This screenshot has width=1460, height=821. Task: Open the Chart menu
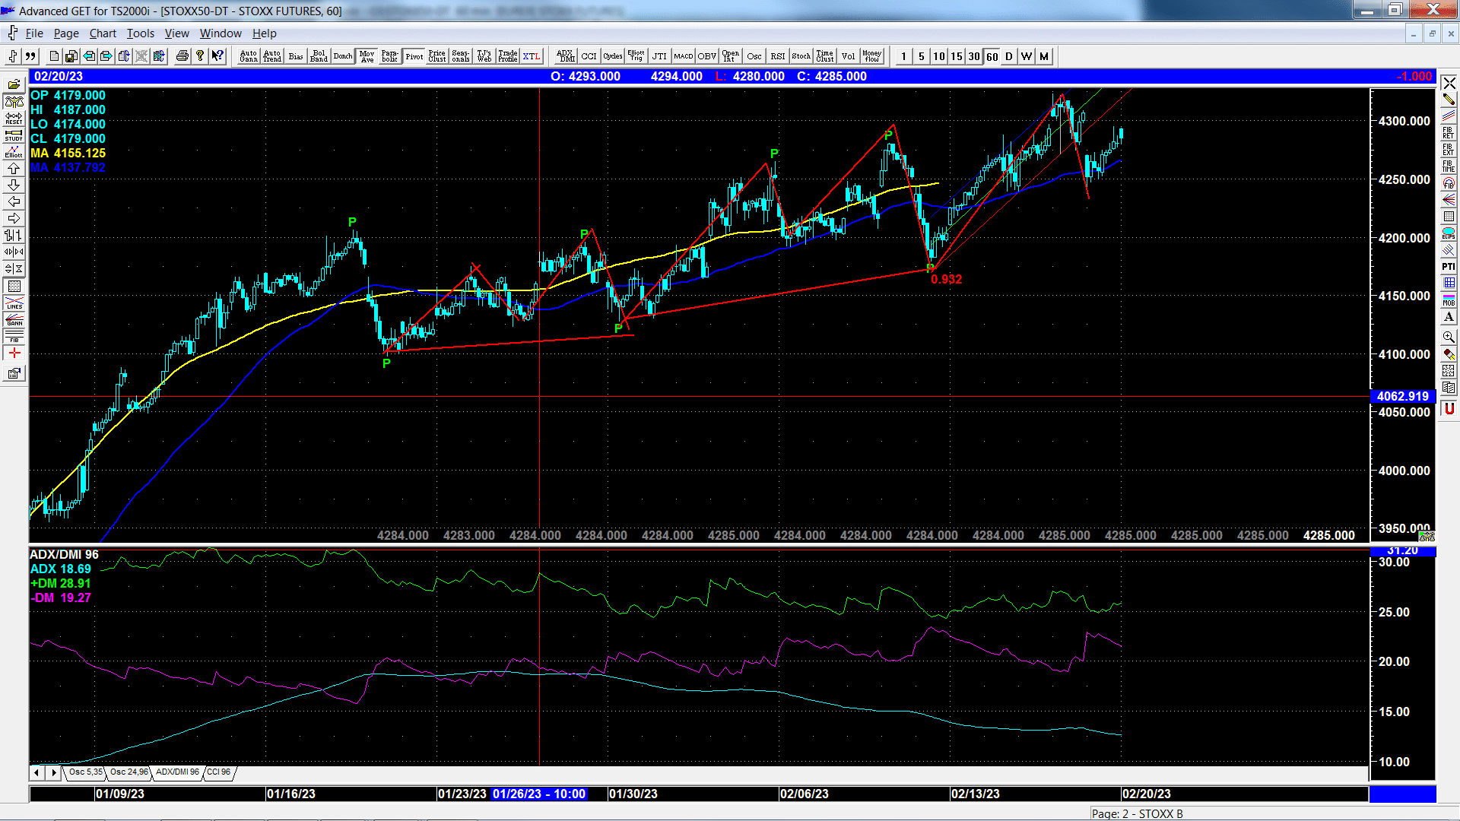pyautogui.click(x=103, y=33)
